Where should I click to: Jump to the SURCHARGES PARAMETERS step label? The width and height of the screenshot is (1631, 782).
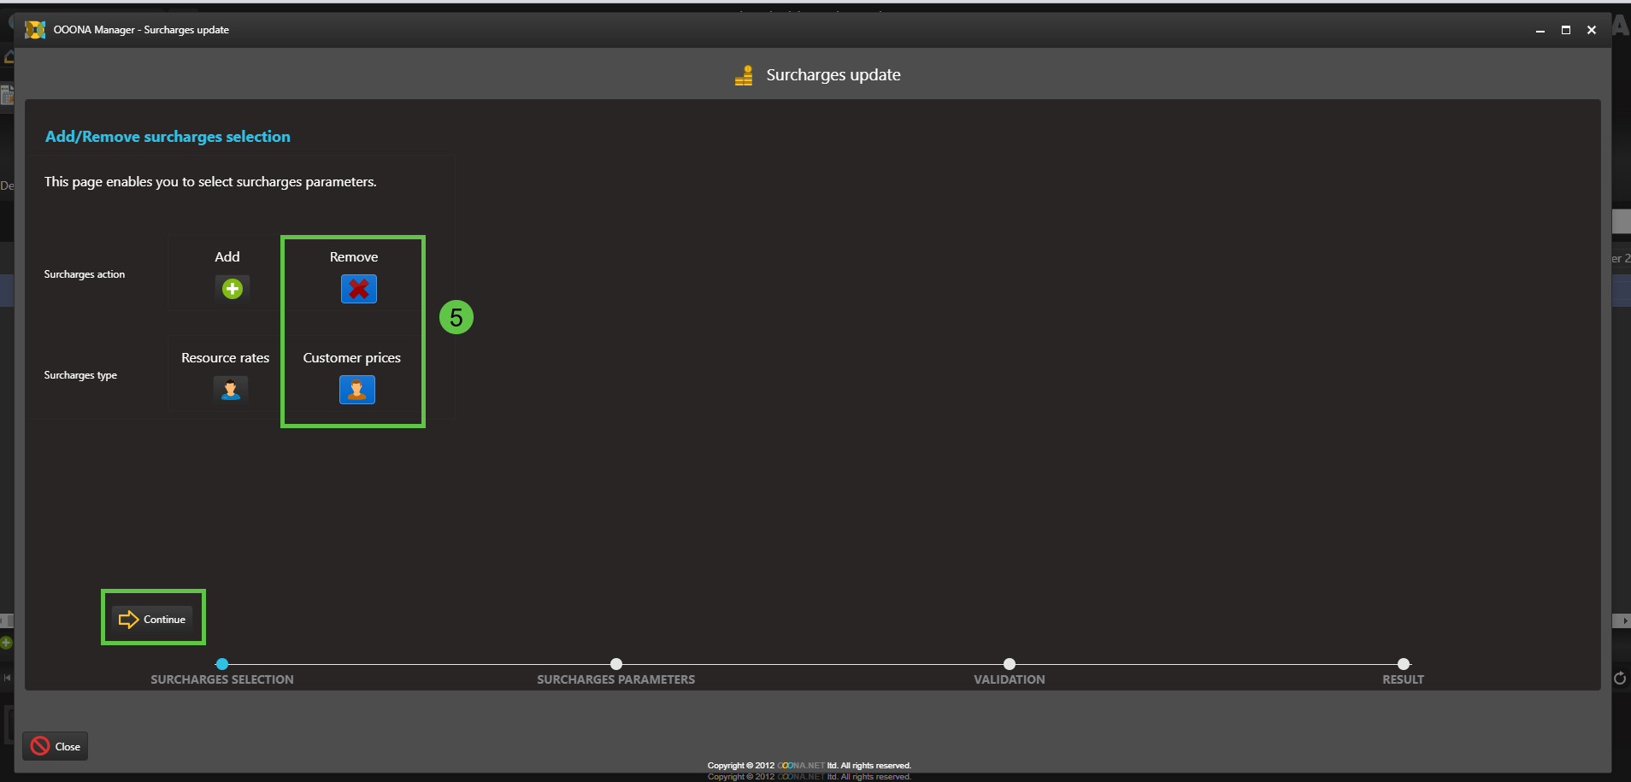(x=615, y=679)
